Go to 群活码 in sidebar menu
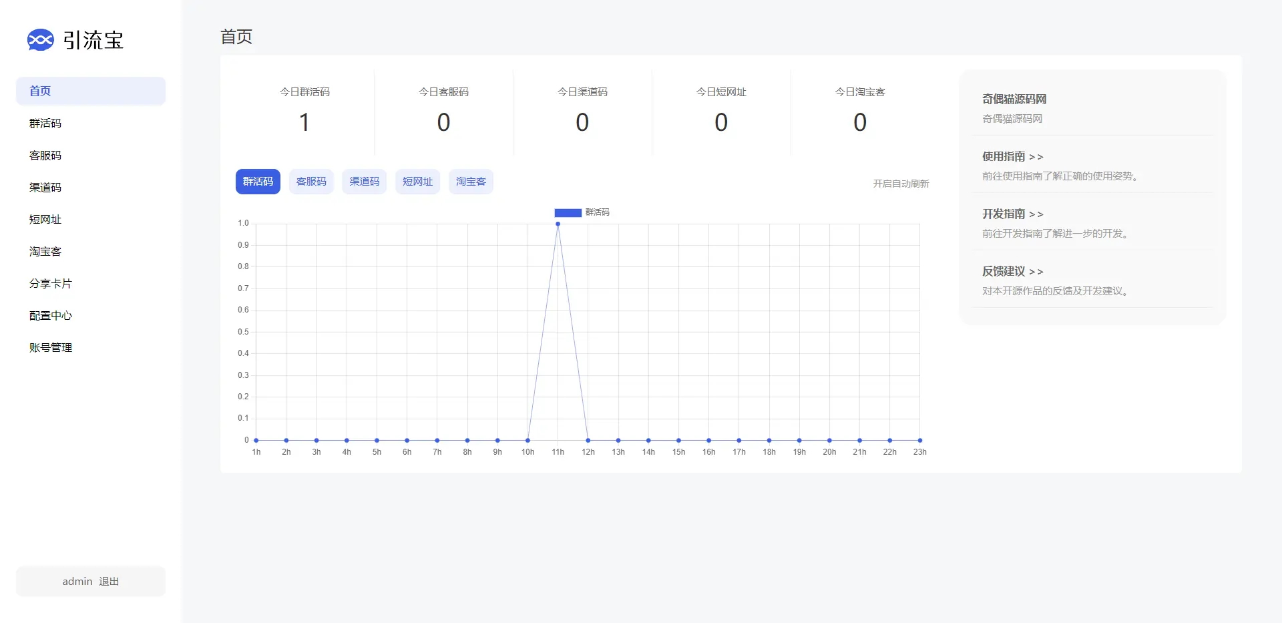The height and width of the screenshot is (623, 1282). (x=45, y=124)
